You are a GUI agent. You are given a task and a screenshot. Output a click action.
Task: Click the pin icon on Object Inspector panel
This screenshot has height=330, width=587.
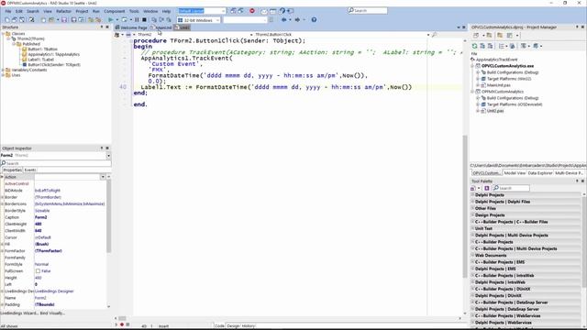(x=102, y=148)
